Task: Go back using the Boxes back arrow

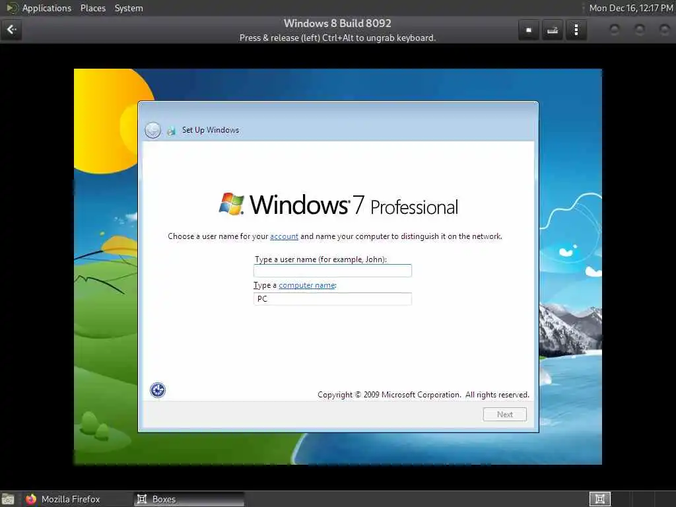Action: tap(11, 30)
